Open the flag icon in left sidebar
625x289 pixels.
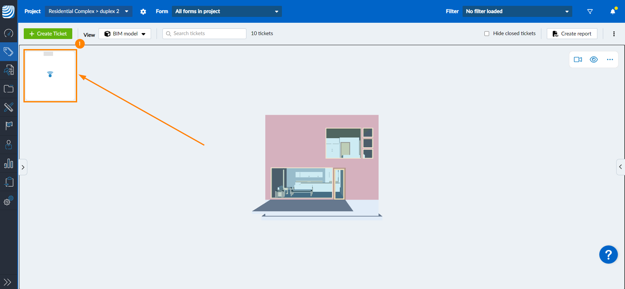[x=8, y=126]
